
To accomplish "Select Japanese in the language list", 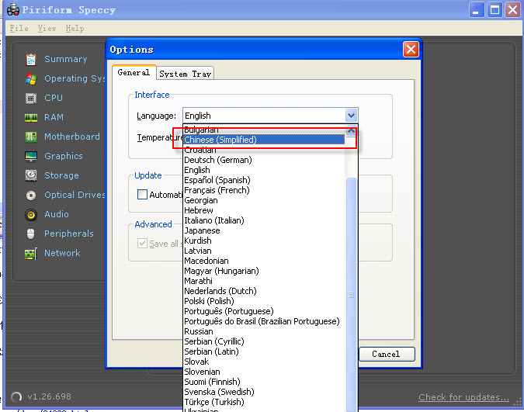I will pos(202,230).
